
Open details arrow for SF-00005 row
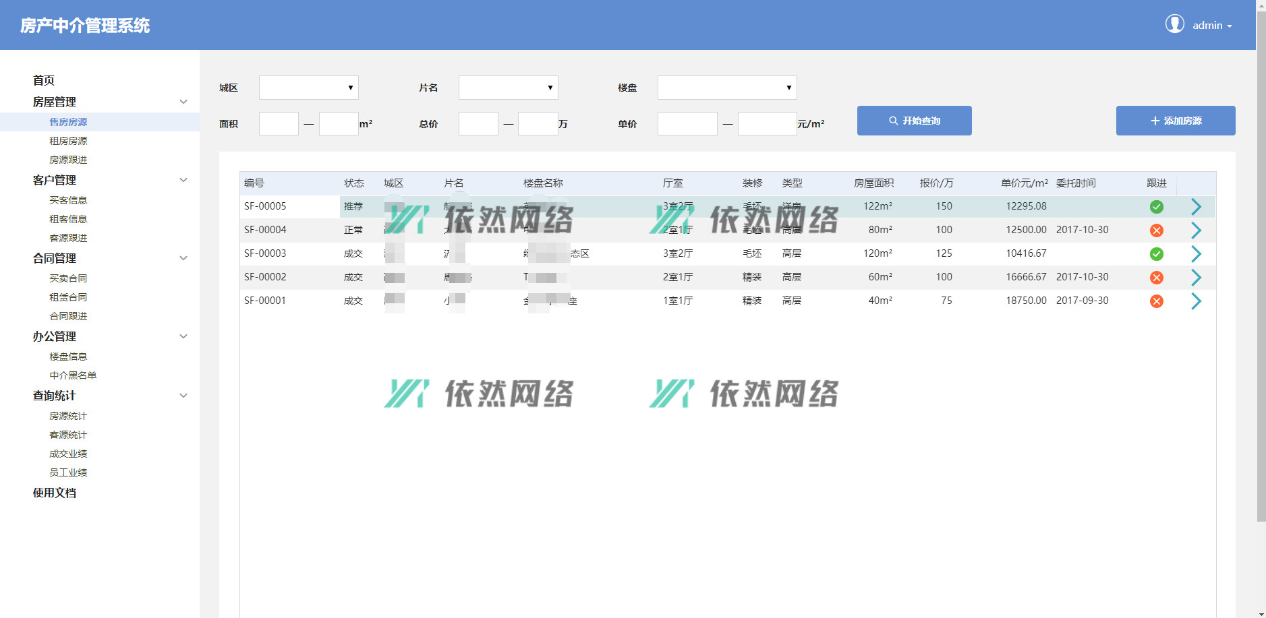click(1196, 207)
